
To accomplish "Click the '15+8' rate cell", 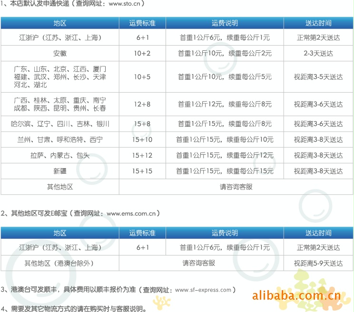I will pos(142,124).
